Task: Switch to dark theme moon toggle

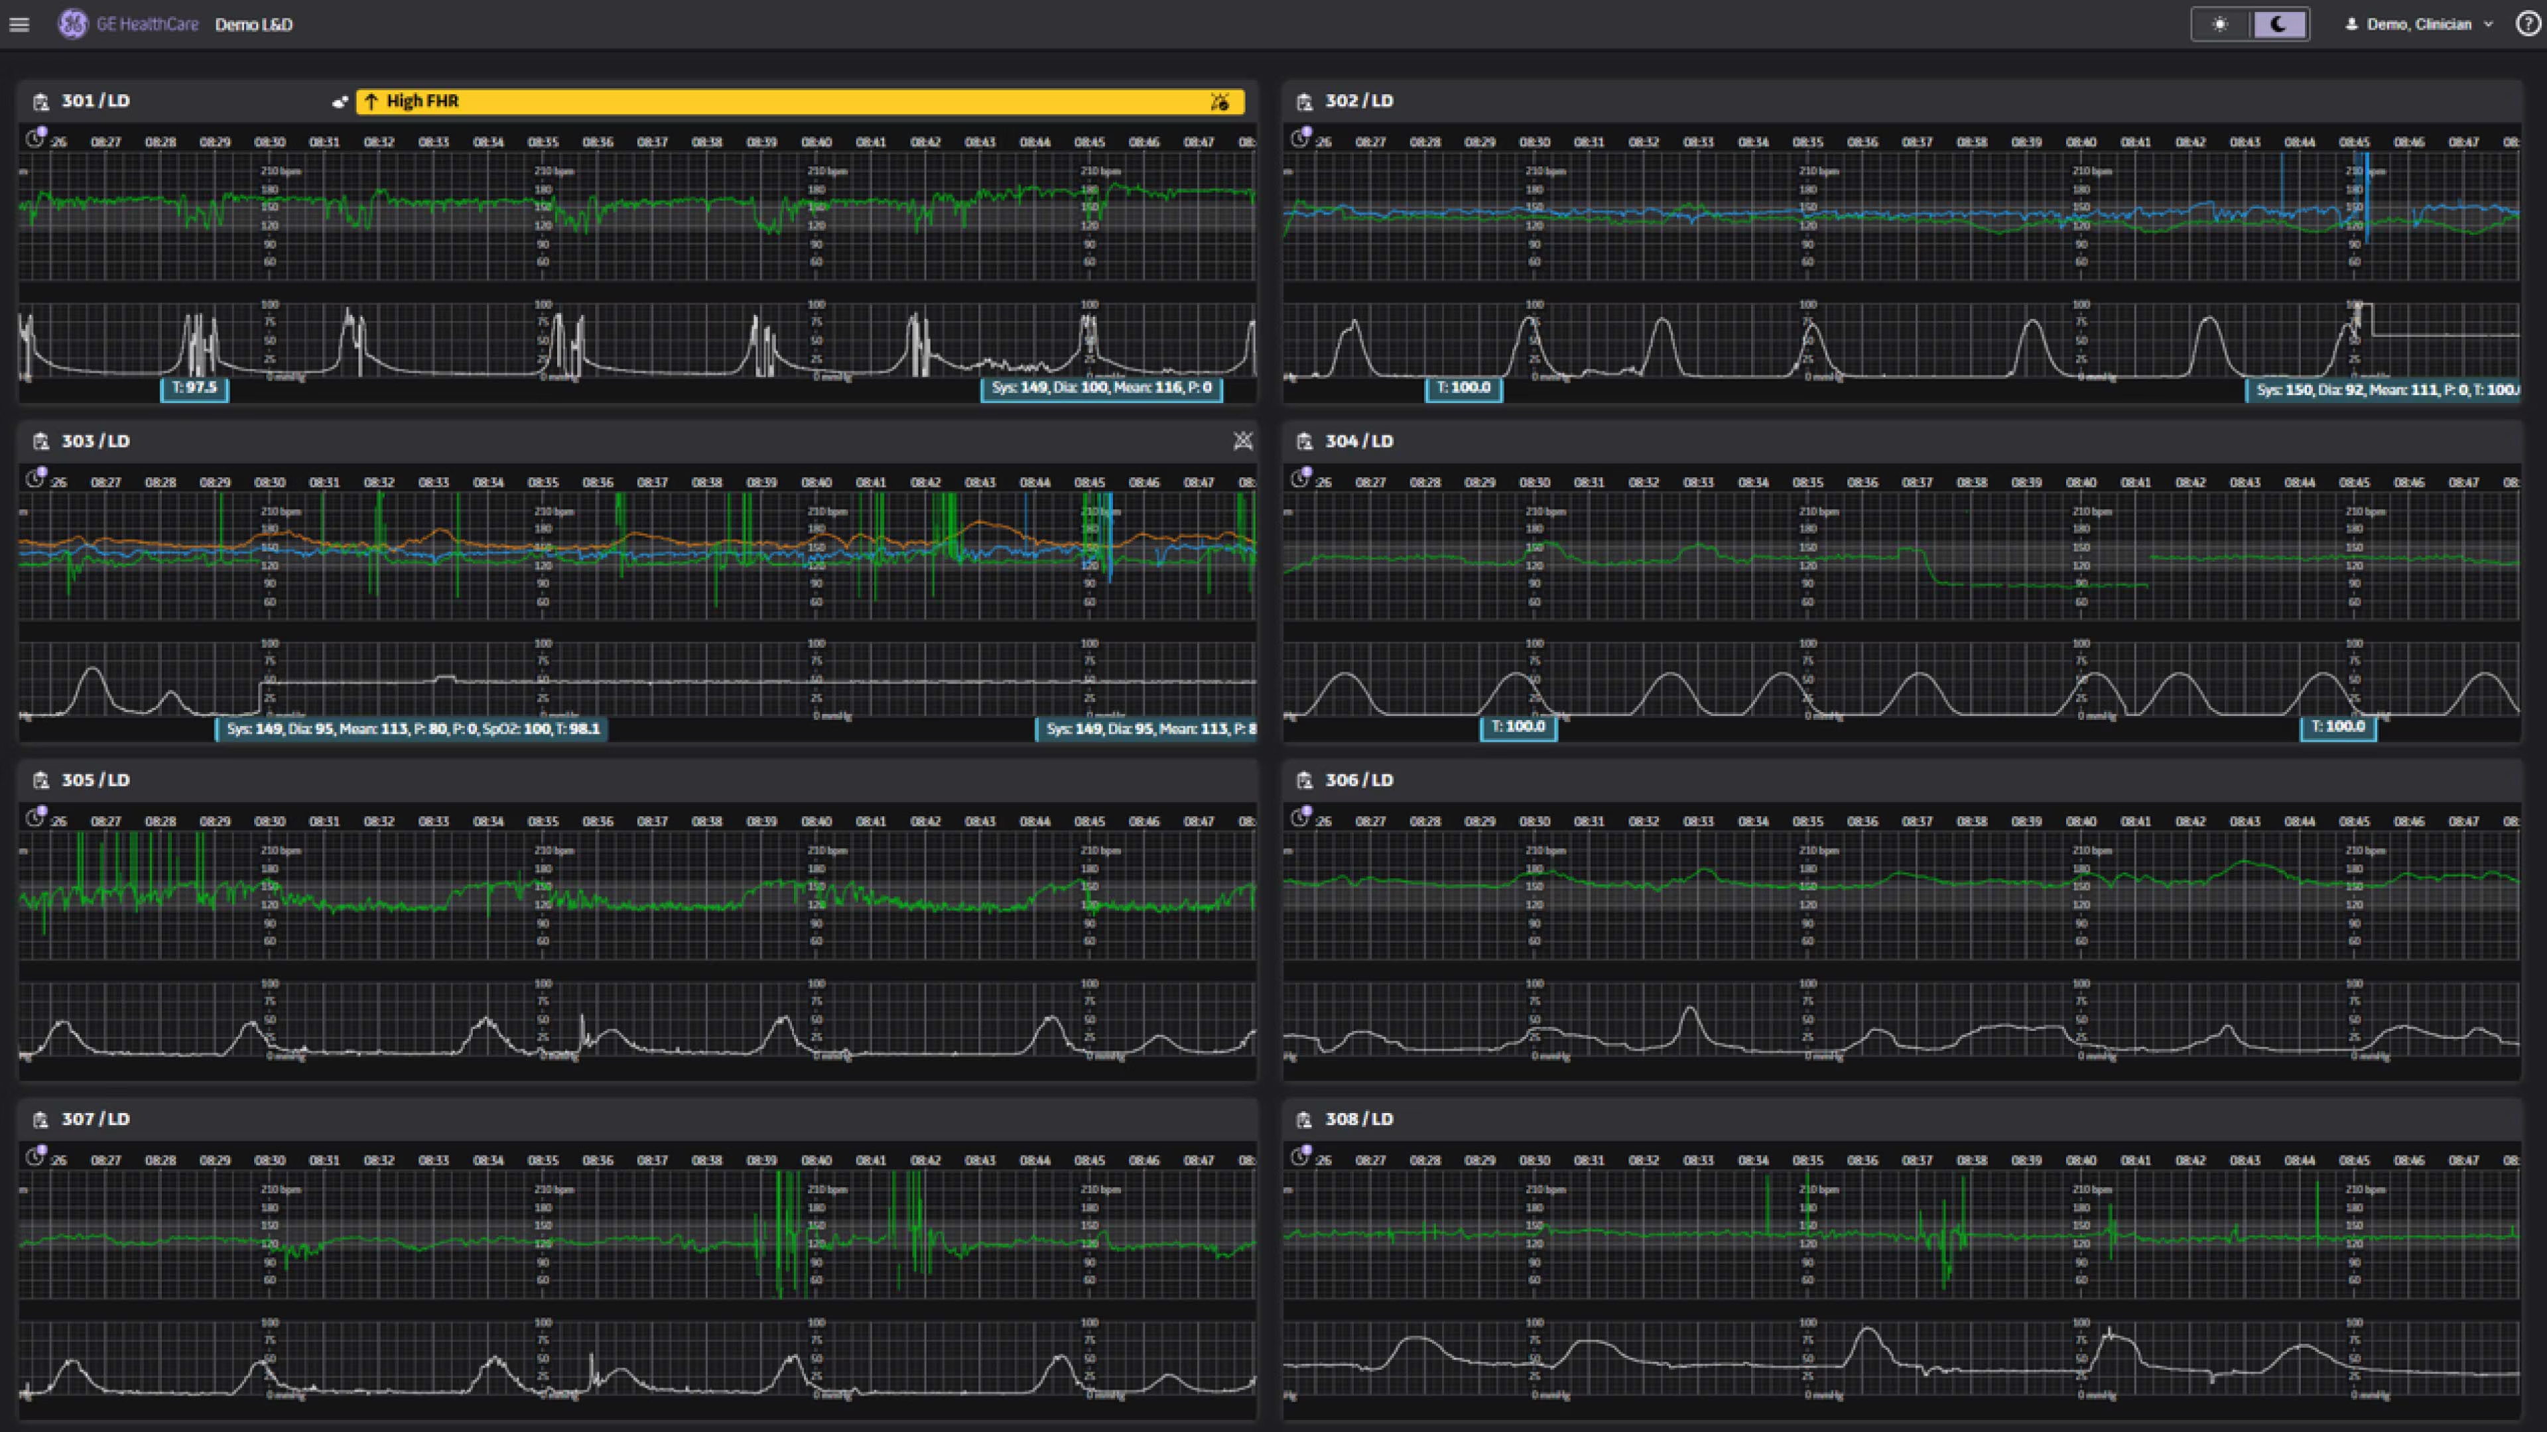Action: tap(2279, 25)
